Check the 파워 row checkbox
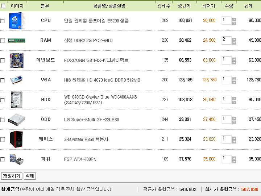 point(3,159)
